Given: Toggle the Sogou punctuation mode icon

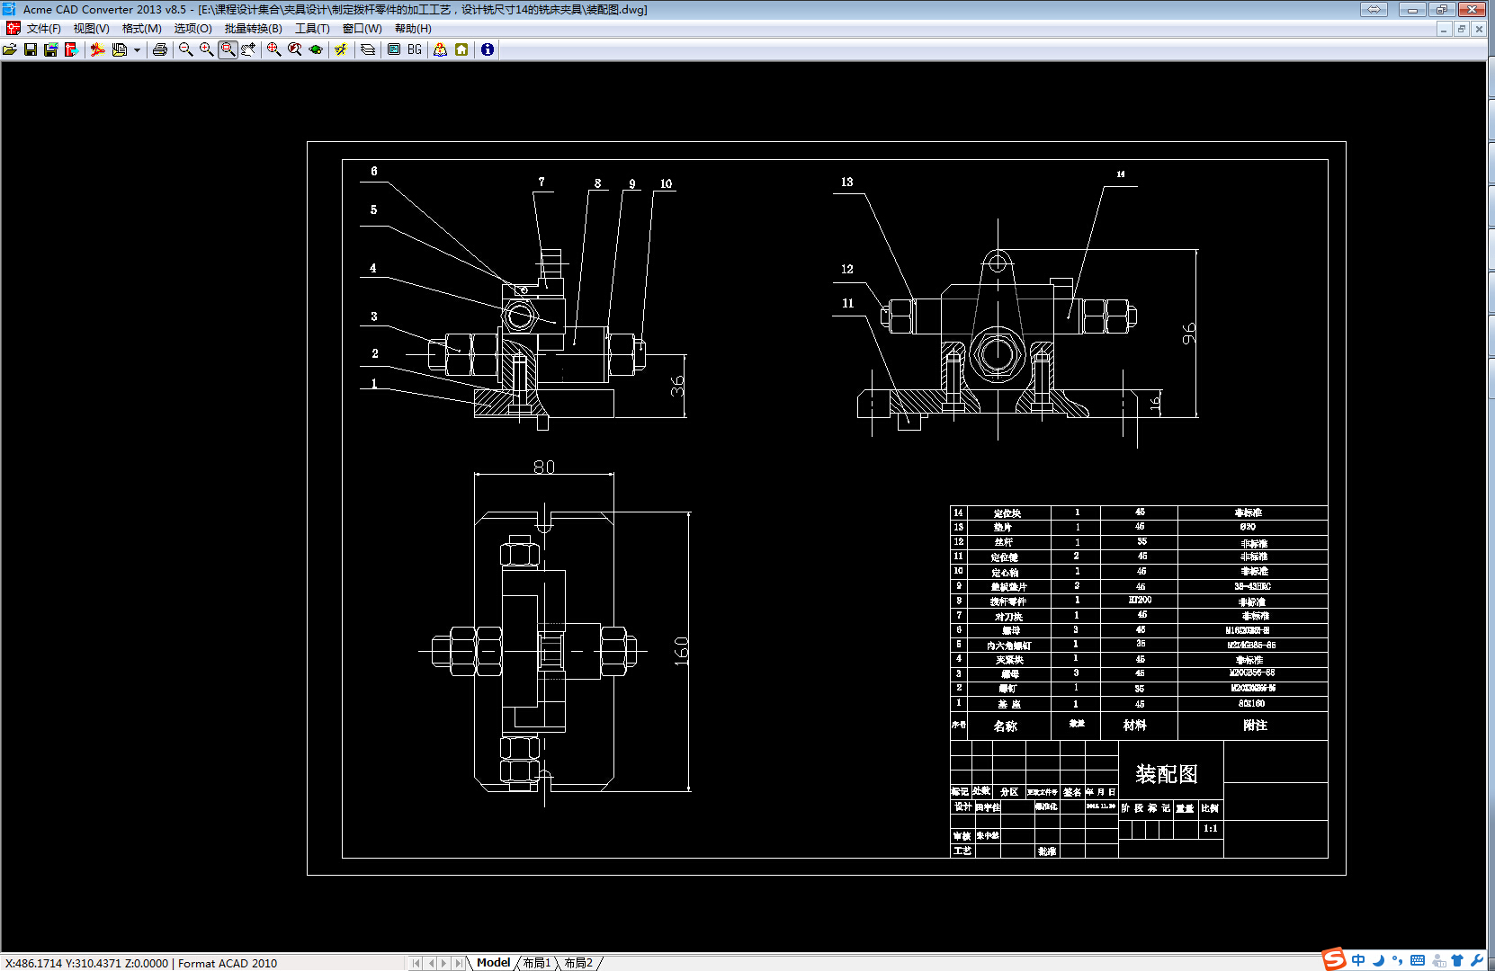Looking at the screenshot, I should tap(1397, 960).
